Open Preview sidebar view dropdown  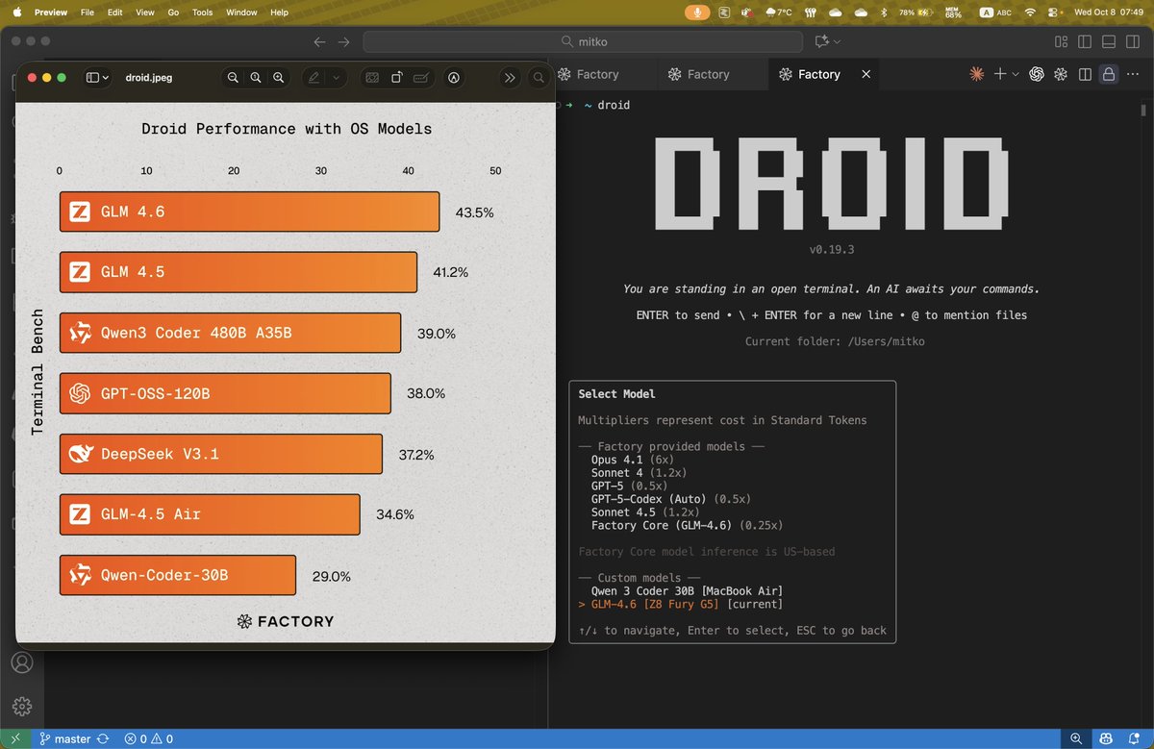pos(97,78)
